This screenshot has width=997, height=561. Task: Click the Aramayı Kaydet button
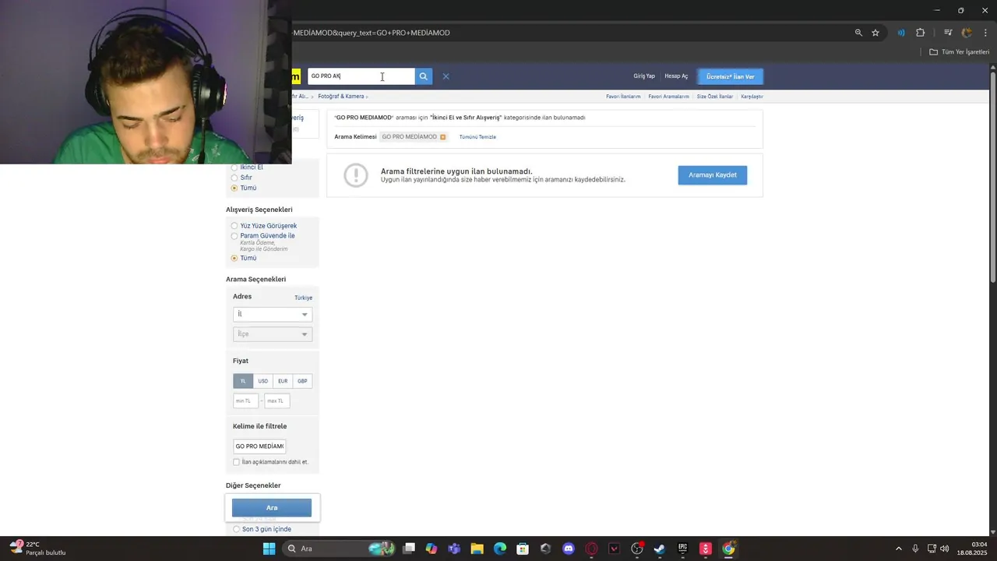[x=713, y=175]
